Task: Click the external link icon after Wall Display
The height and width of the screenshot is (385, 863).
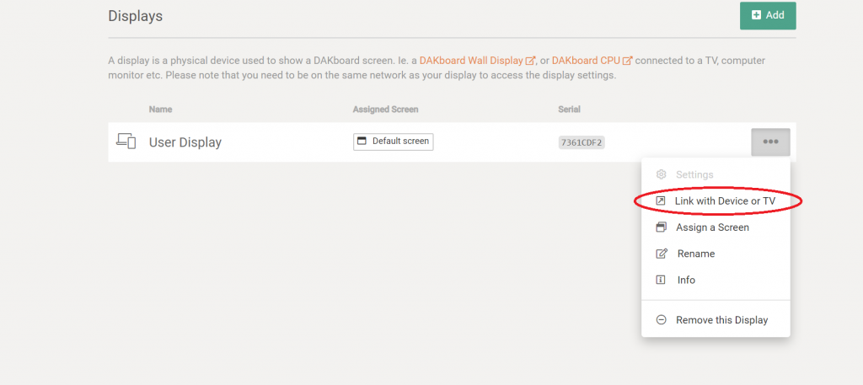Action: [530, 61]
